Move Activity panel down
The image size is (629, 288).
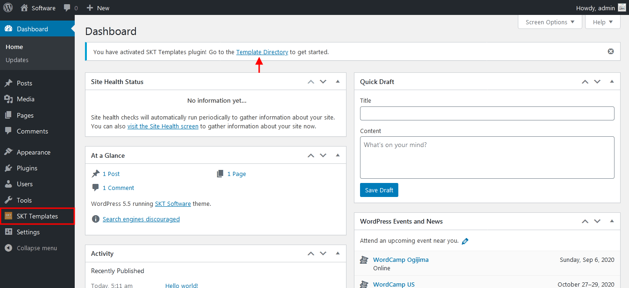coord(323,253)
